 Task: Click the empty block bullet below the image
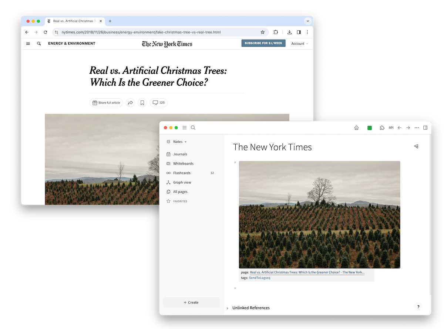pos(235,288)
